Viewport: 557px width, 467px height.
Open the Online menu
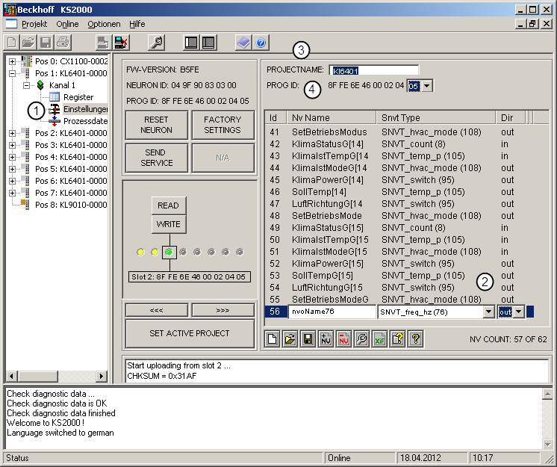tap(67, 24)
